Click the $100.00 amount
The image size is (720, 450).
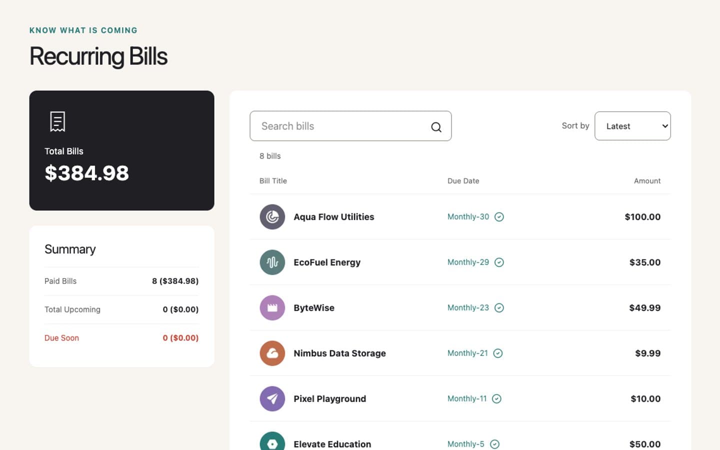(x=642, y=217)
